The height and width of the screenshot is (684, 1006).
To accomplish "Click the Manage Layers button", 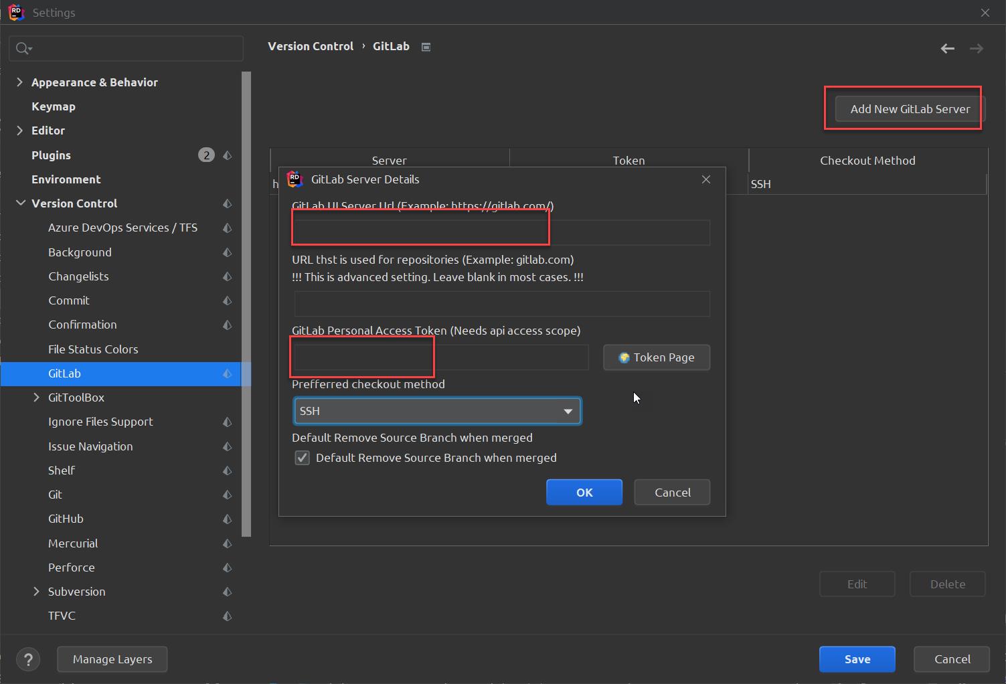I will (112, 659).
